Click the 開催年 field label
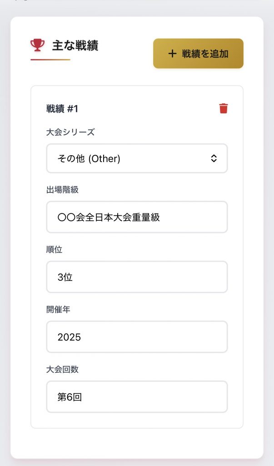 pos(58,309)
